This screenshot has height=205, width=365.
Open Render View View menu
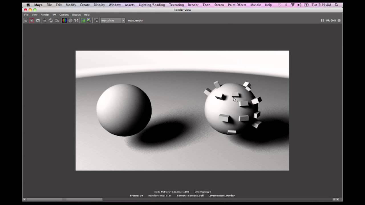tap(35, 15)
